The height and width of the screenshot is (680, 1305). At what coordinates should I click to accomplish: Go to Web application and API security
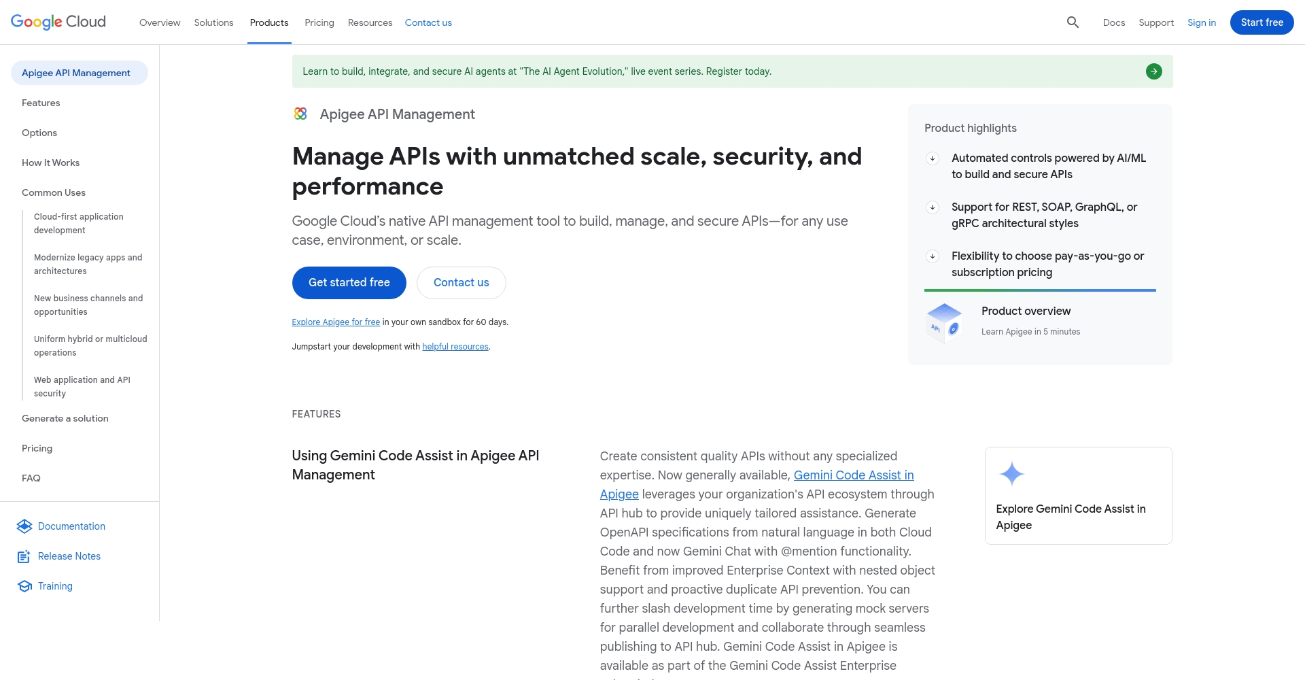pos(82,386)
